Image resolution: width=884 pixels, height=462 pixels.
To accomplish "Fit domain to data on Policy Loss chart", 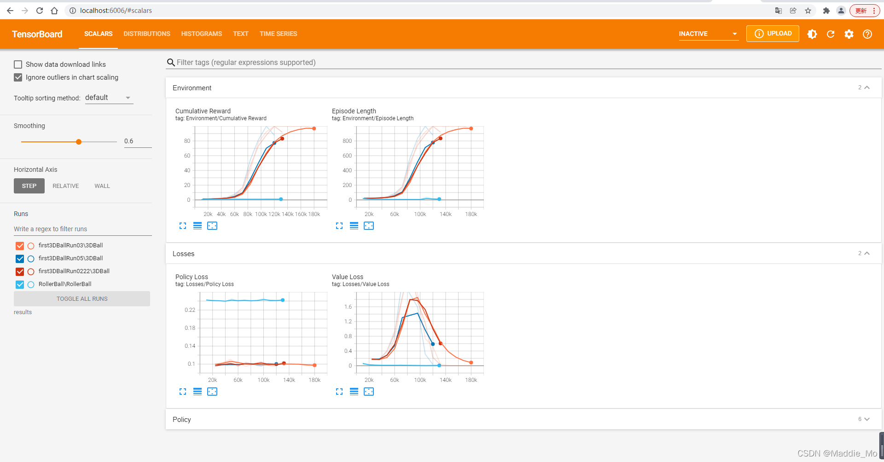I will (x=212, y=392).
